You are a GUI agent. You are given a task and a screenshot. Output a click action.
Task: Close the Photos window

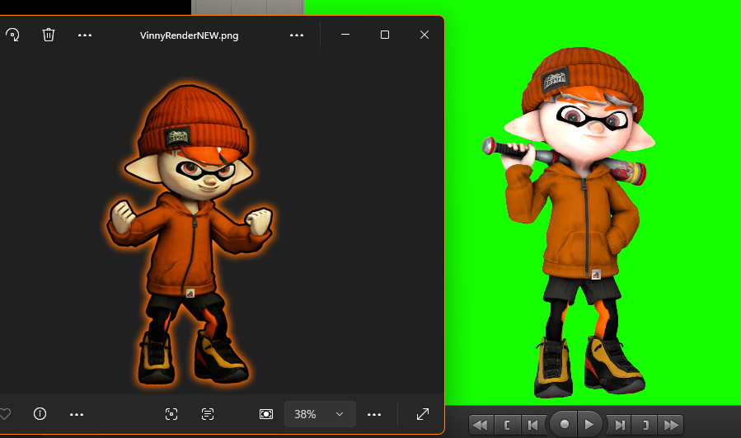pyautogui.click(x=424, y=35)
